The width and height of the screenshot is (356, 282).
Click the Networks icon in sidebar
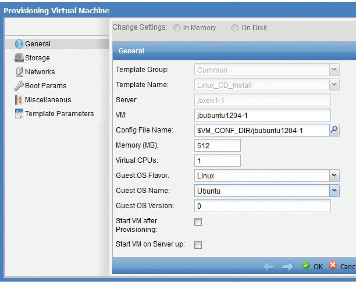[x=19, y=72]
